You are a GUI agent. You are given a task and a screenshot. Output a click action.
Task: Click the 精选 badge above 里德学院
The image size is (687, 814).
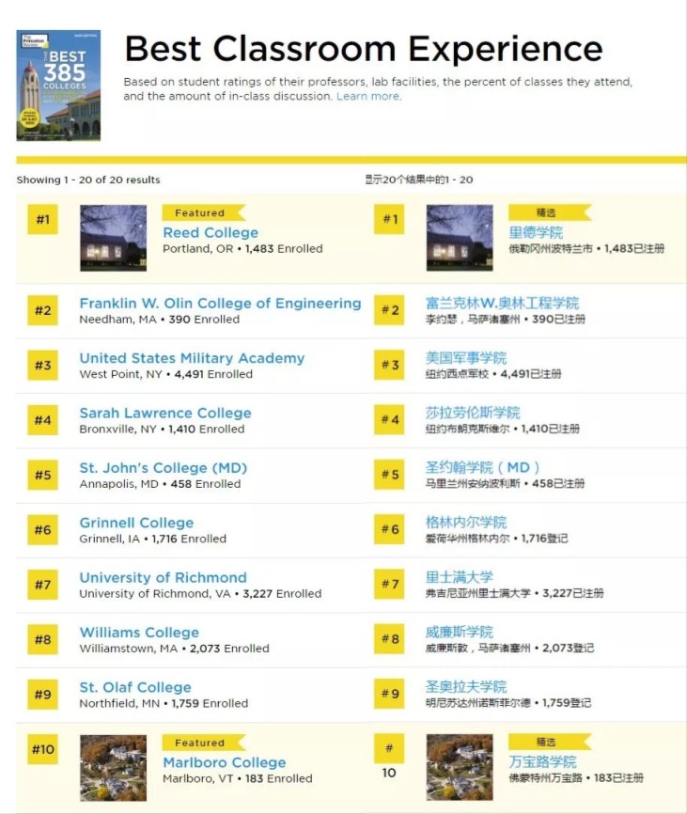coord(549,212)
